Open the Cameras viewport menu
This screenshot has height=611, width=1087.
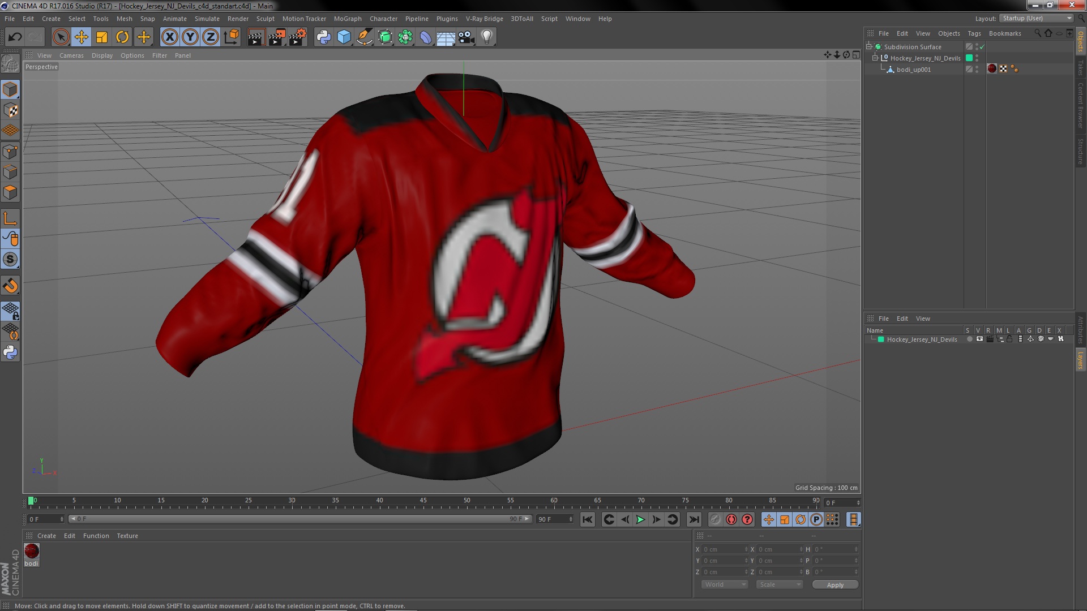tap(71, 55)
